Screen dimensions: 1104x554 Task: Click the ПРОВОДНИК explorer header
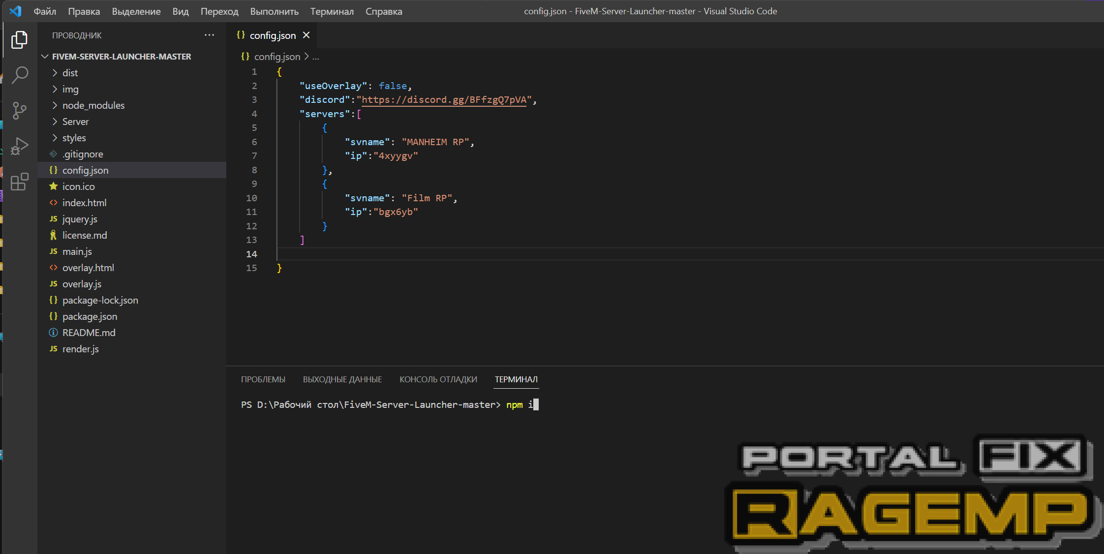(x=77, y=35)
